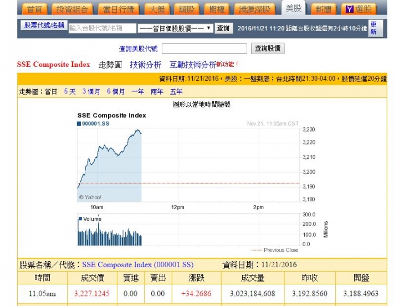Show the 兩年 chart
The image size is (399, 306).
point(157,91)
